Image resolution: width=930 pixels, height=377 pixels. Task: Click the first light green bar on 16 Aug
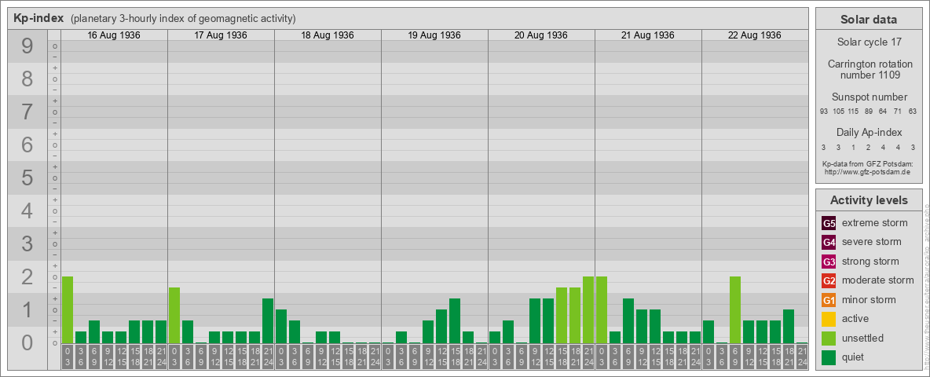[x=68, y=309]
